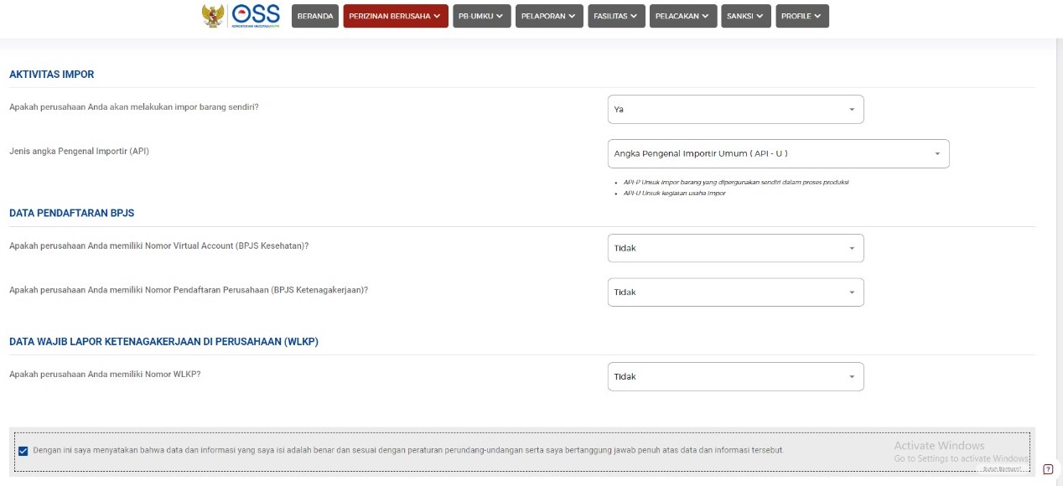The width and height of the screenshot is (1063, 486).
Task: Click the Garuda emblem icon
Action: (x=213, y=16)
